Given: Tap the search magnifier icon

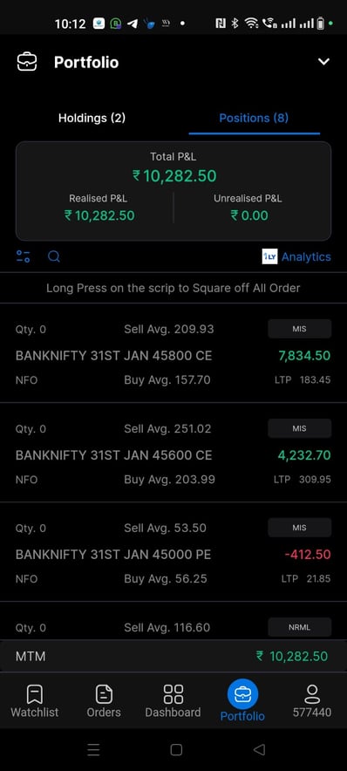Looking at the screenshot, I should (54, 256).
